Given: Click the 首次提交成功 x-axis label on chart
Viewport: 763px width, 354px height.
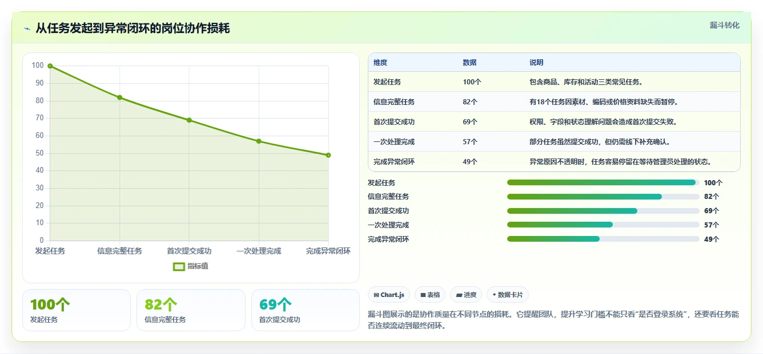Looking at the screenshot, I should point(189,251).
